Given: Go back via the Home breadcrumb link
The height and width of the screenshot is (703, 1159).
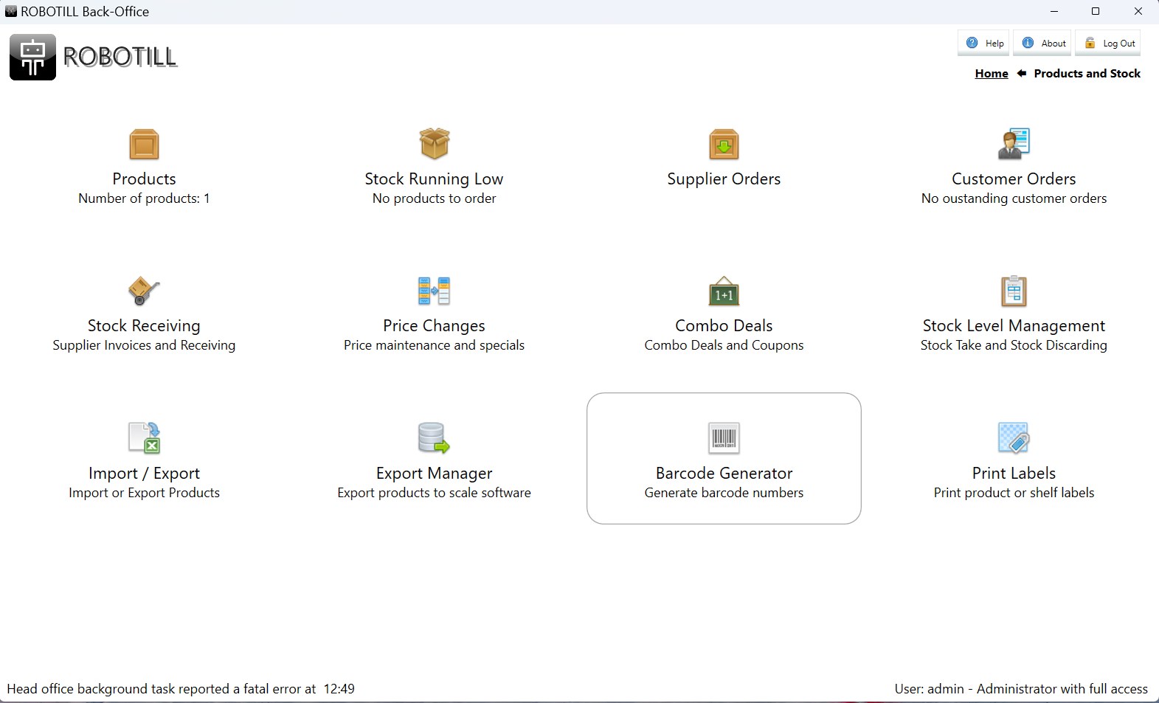Looking at the screenshot, I should point(991,74).
